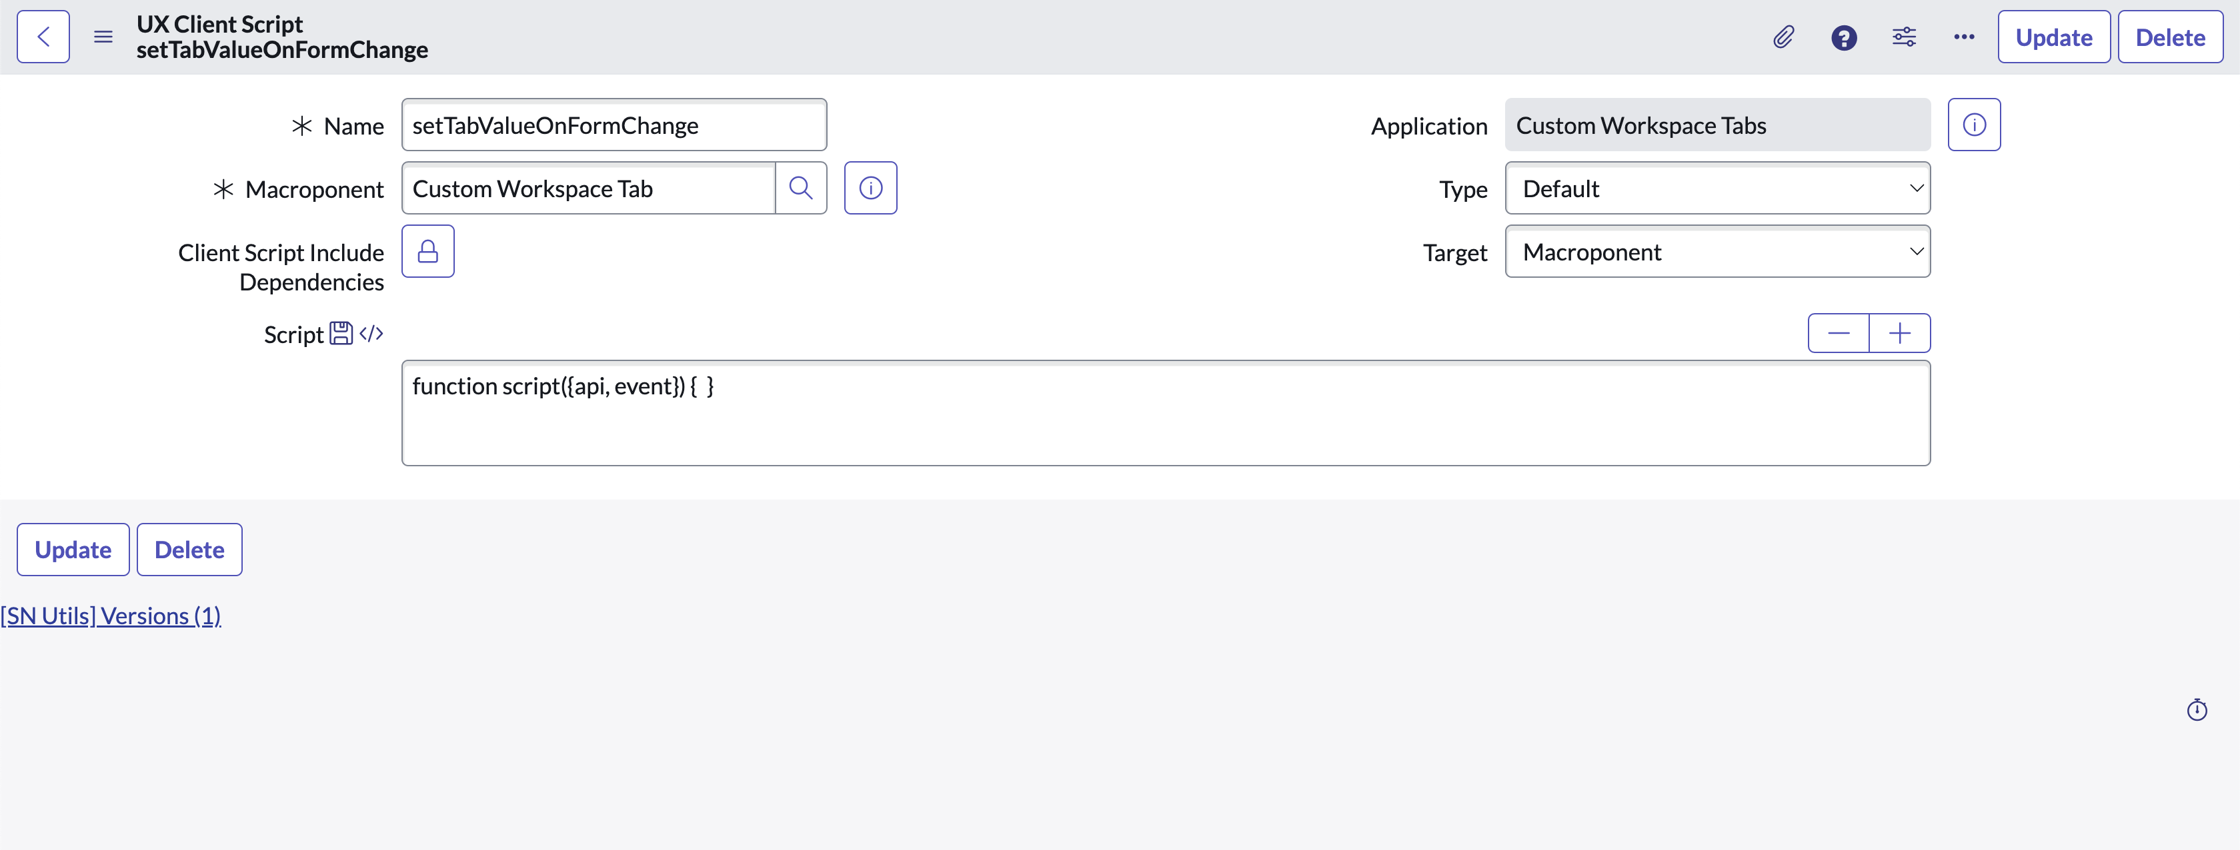
Task: Open the Target dropdown showing Macroponent
Action: pos(1717,252)
